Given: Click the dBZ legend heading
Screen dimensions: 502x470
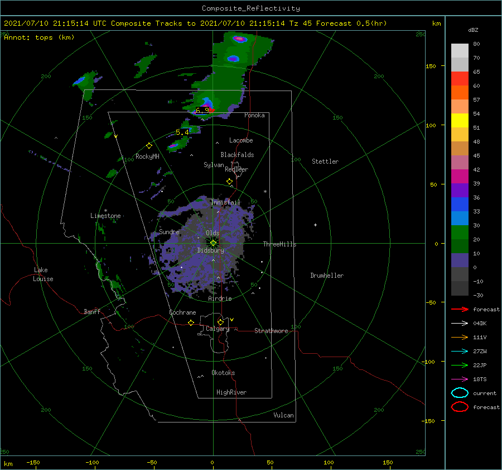Looking at the screenshot, I should click(473, 30).
